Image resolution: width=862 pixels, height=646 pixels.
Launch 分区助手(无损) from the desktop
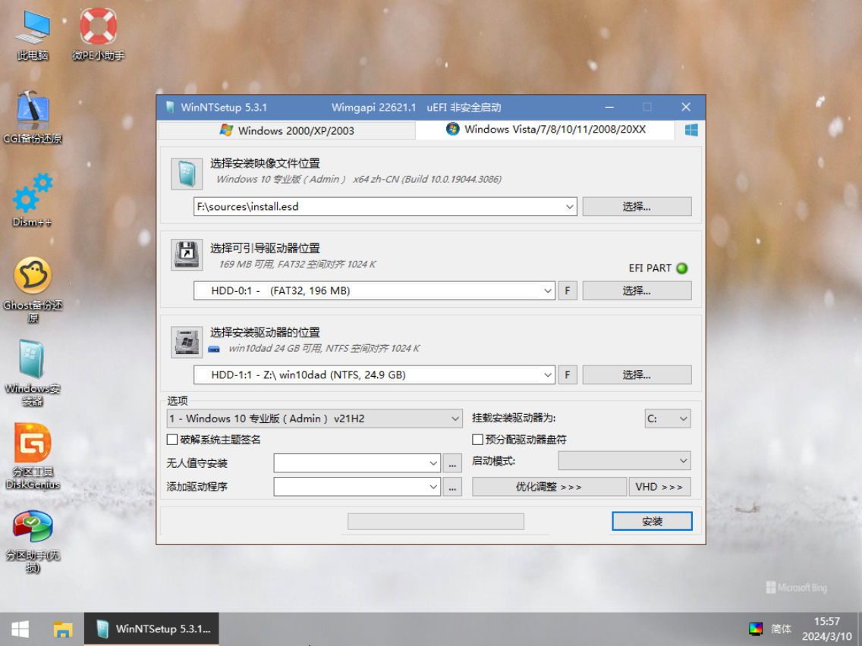[x=33, y=541]
